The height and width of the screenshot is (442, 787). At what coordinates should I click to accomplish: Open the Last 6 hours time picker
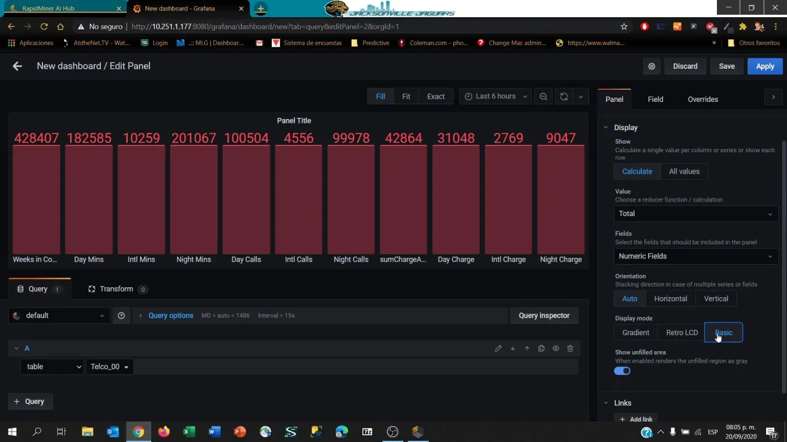[x=496, y=96]
